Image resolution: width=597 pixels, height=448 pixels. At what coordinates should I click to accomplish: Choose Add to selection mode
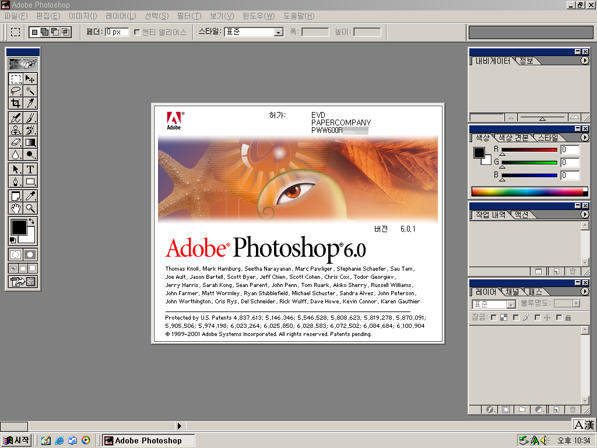pos(44,32)
